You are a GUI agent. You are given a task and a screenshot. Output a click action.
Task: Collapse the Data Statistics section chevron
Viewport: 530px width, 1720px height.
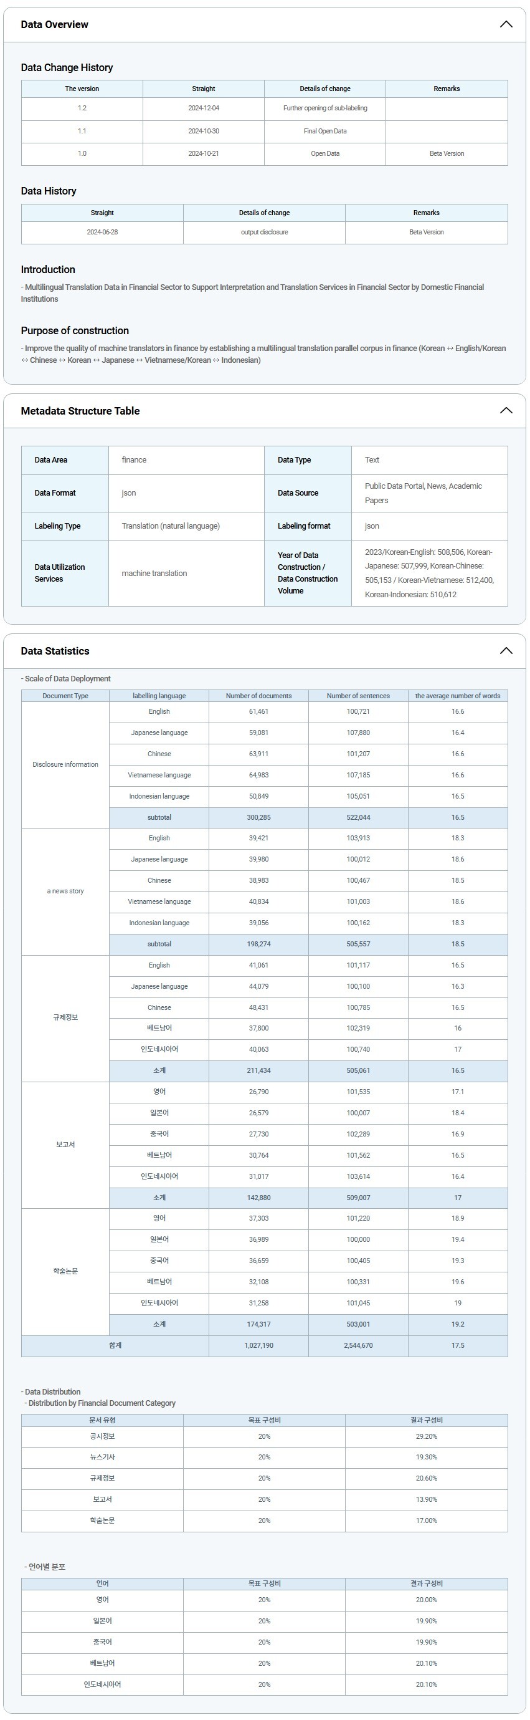click(x=505, y=651)
